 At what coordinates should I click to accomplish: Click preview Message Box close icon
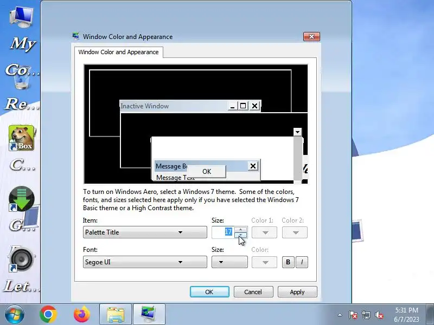[x=253, y=166]
